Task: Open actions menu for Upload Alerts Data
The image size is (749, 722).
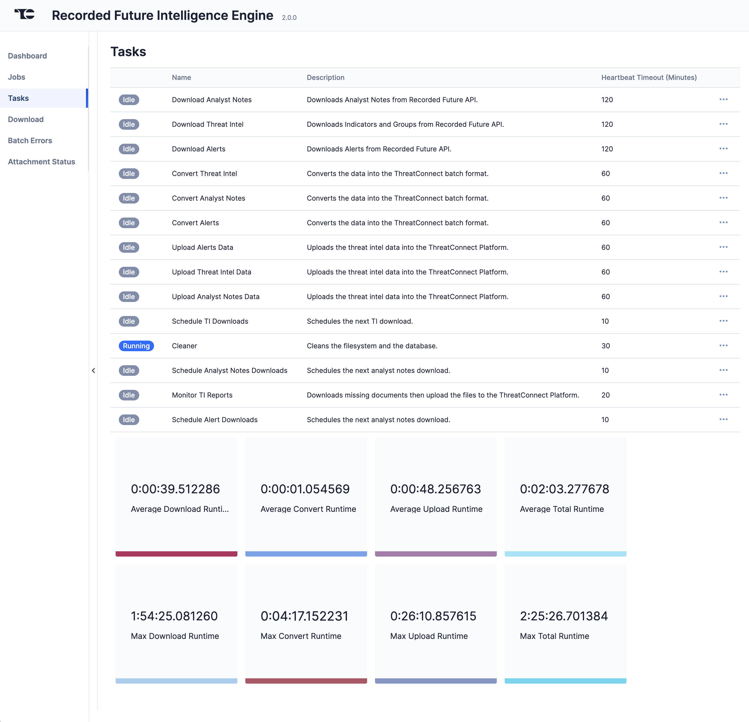Action: click(723, 247)
